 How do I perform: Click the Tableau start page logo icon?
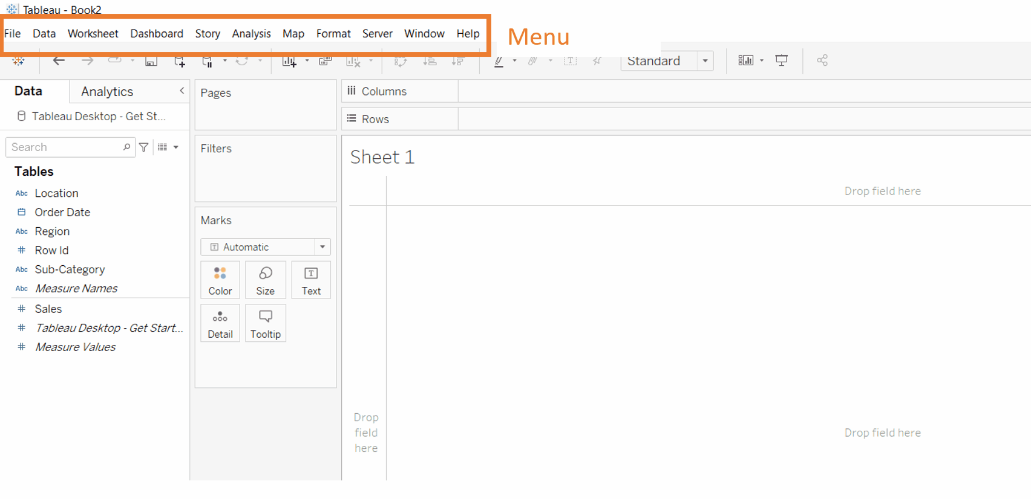click(x=18, y=60)
